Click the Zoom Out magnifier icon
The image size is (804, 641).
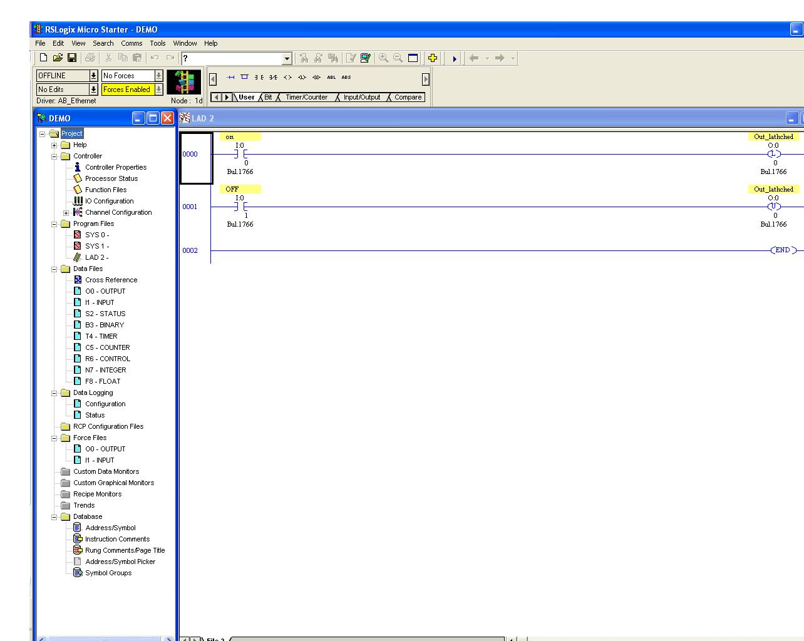[x=398, y=58]
